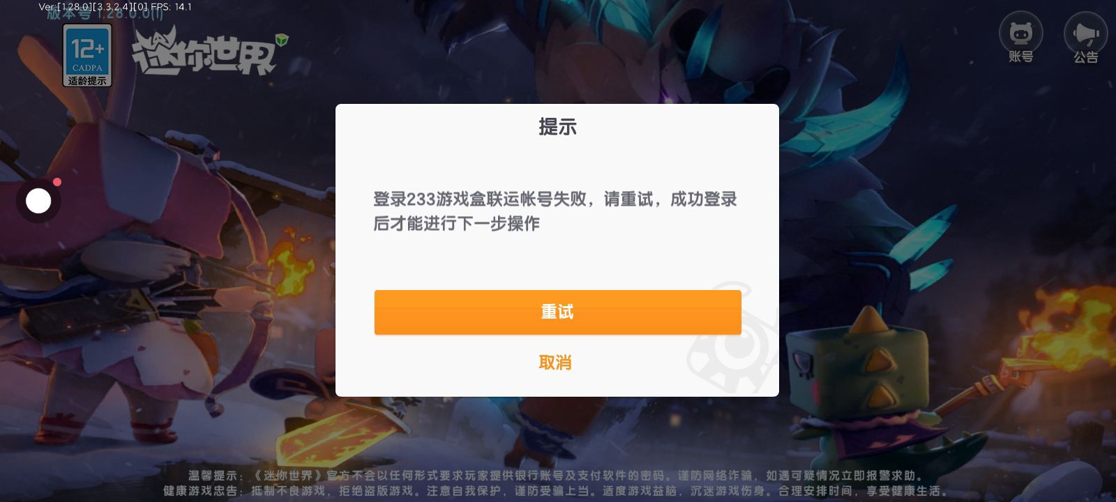This screenshot has width=1116, height=502.
Task: Click the green cube on the logo
Action: 282,40
